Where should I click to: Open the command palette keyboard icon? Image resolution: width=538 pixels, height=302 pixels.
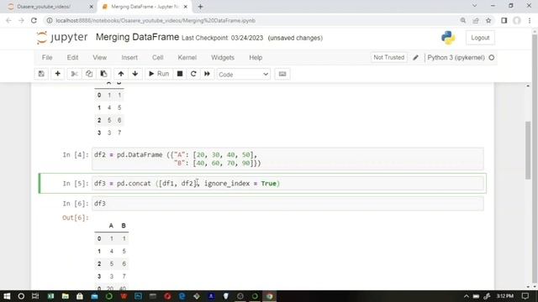[x=282, y=74]
